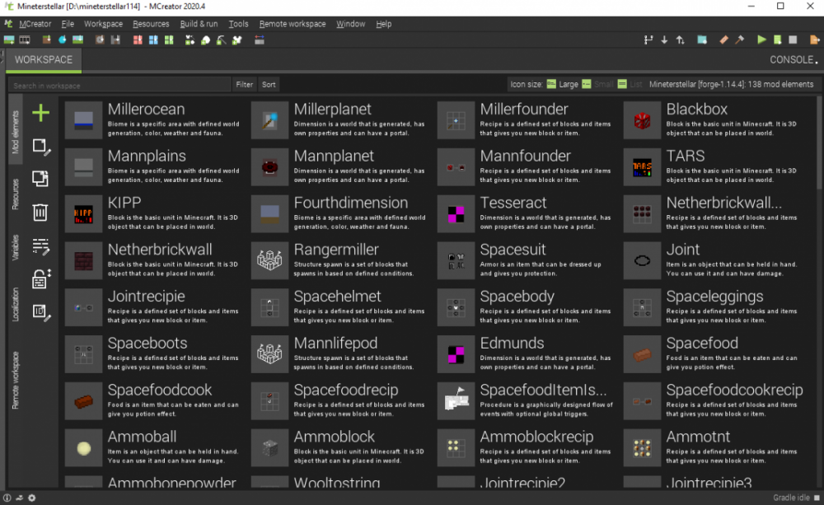Click the workspace vertical scrollbar

click(x=819, y=143)
